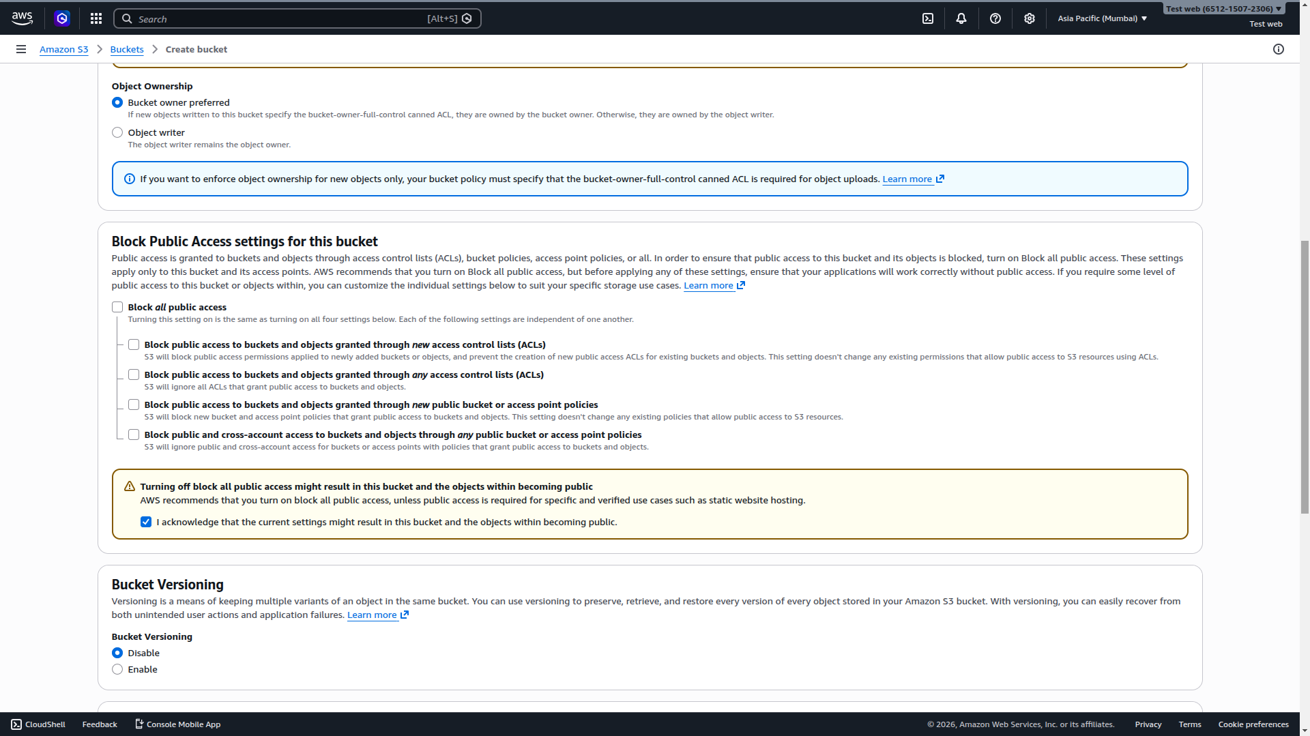
Task: Check block cross-account access via any policies
Action: pos(134,435)
